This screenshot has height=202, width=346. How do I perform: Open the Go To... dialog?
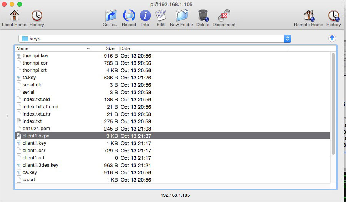click(111, 18)
